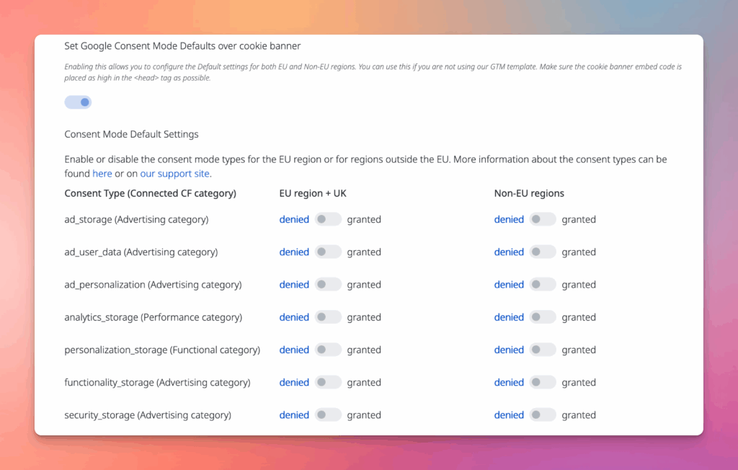Enable ad_user_data for Non-EU regions
This screenshot has height=470, width=738.
point(543,252)
